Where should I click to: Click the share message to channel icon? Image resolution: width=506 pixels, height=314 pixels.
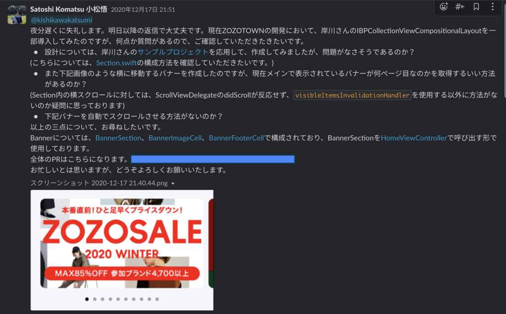[x=460, y=7]
